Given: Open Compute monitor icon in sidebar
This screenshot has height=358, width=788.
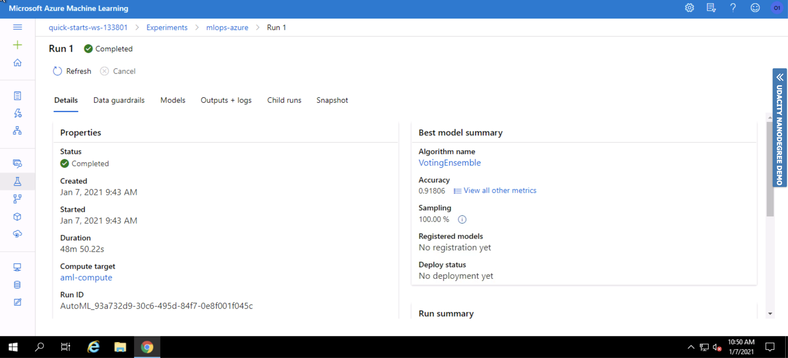Looking at the screenshot, I should [x=18, y=267].
